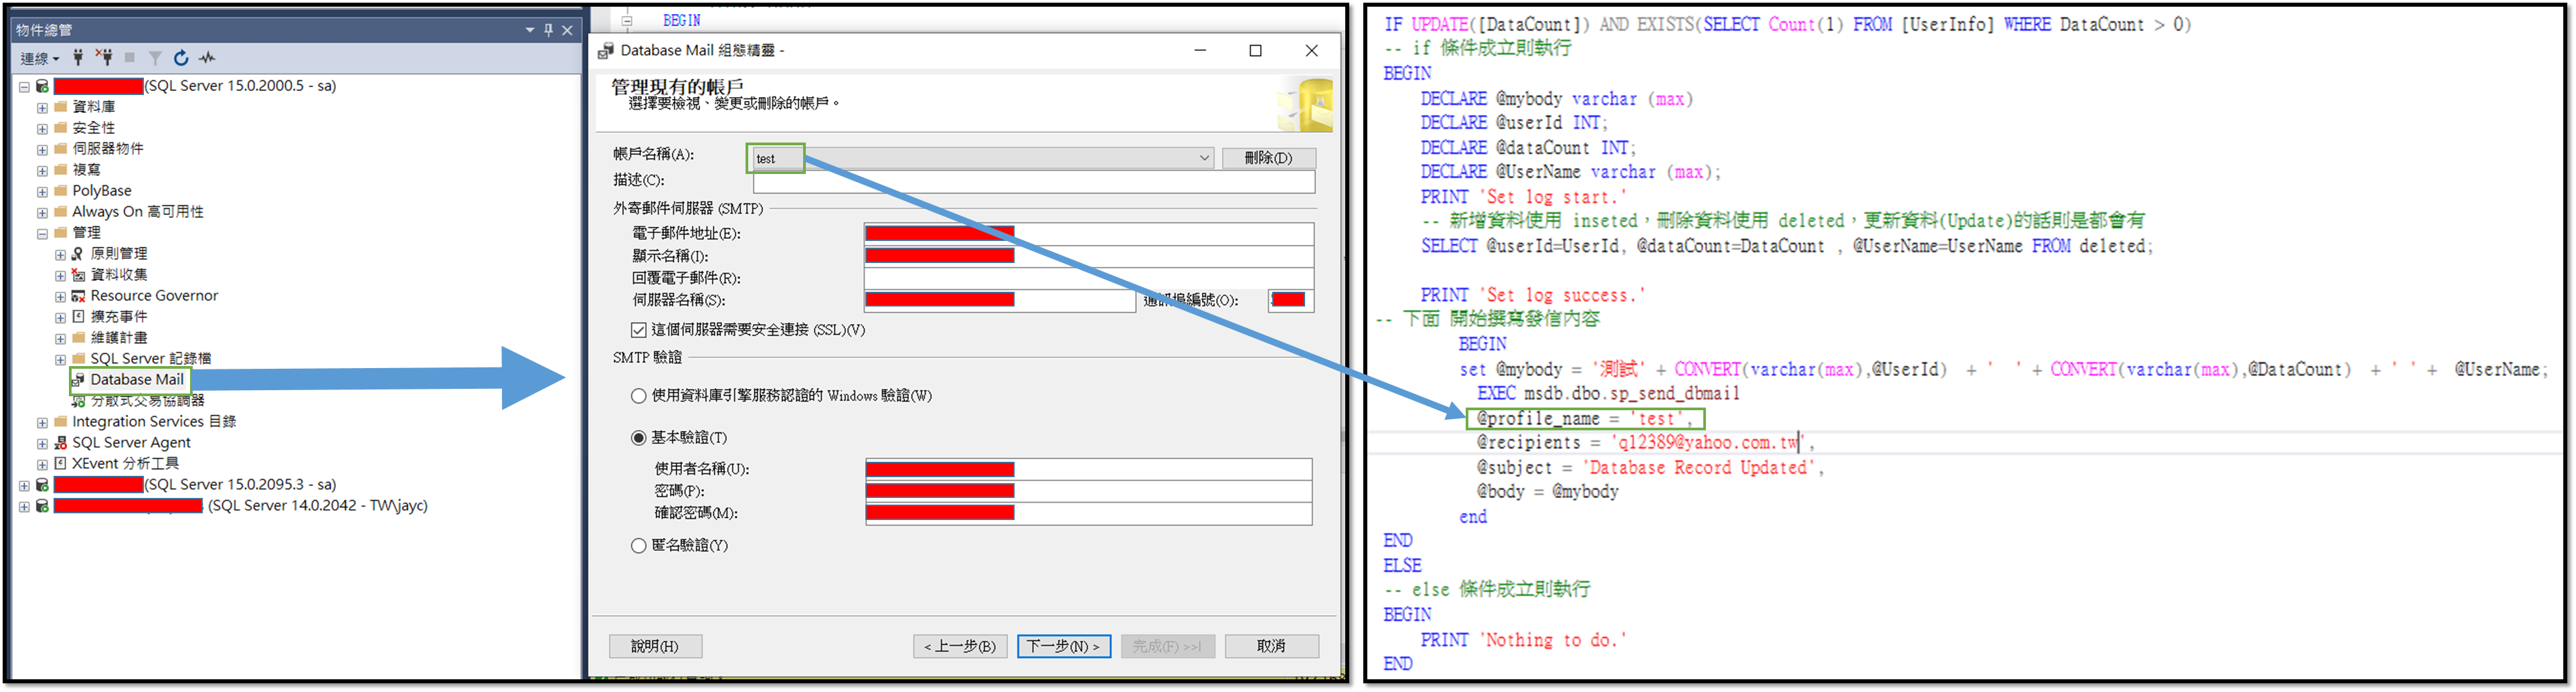Click the Disconnect plug icon in toolbar
This screenshot has height=692, width=2576.
point(104,58)
